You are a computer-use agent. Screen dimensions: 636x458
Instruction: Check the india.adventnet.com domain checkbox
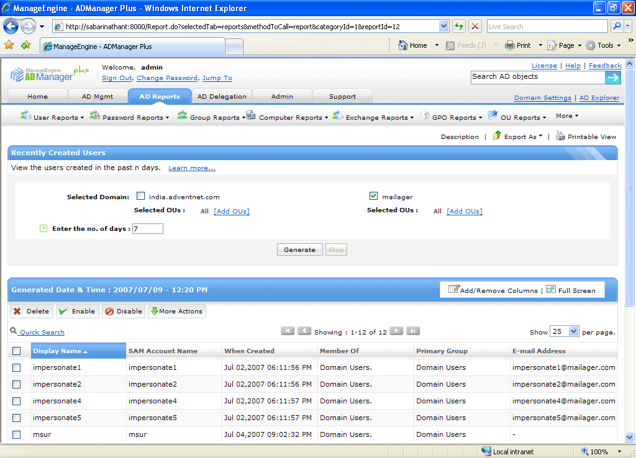pos(141,196)
